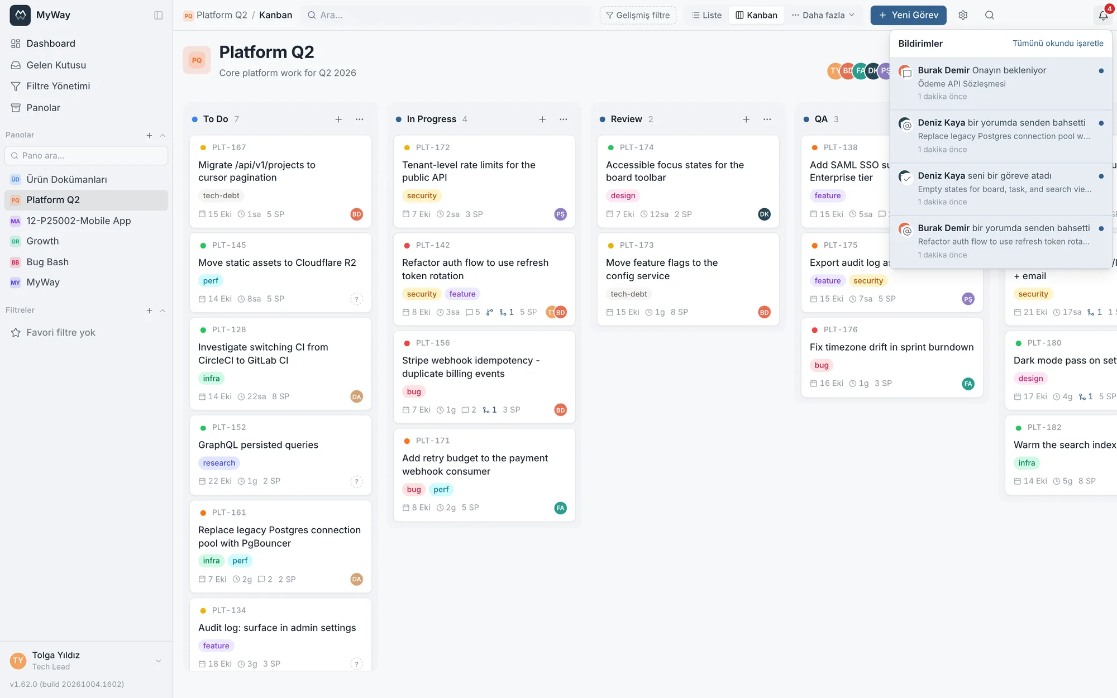
Task: Click the search magnifier next to settings
Action: (x=989, y=15)
